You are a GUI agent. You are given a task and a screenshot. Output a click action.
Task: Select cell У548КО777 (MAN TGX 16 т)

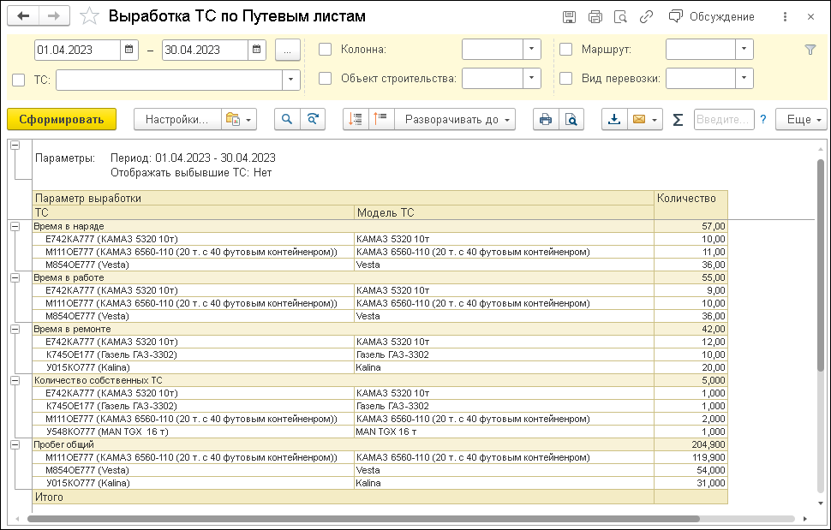tap(194, 432)
